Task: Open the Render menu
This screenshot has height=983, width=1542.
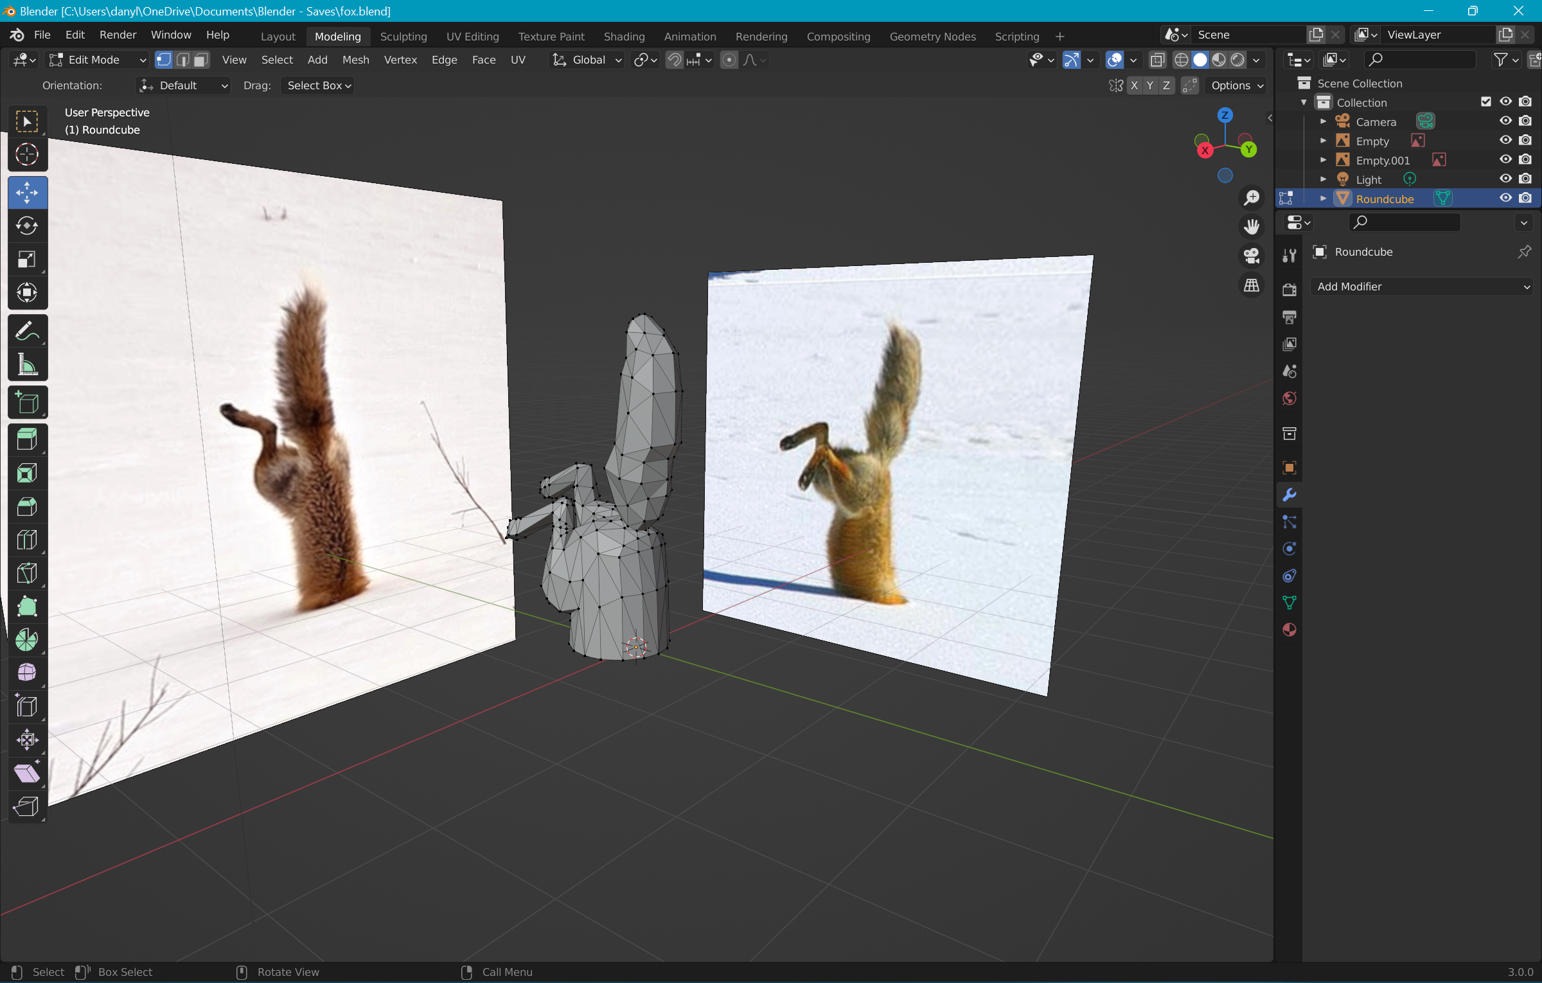Action: click(118, 35)
